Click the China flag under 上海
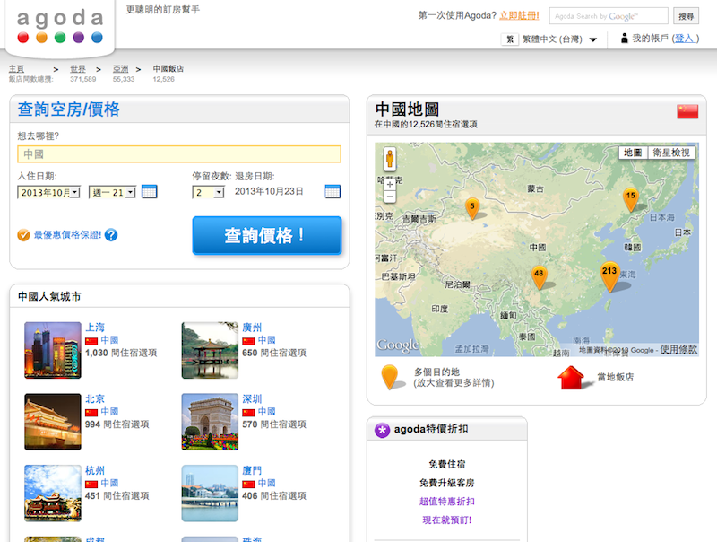 point(91,341)
